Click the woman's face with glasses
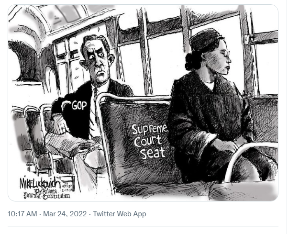The width and height of the screenshot is (288, 234). 220,59
